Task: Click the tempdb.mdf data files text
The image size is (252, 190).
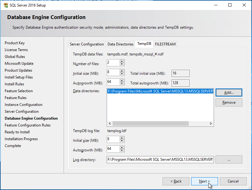Action: point(135,54)
